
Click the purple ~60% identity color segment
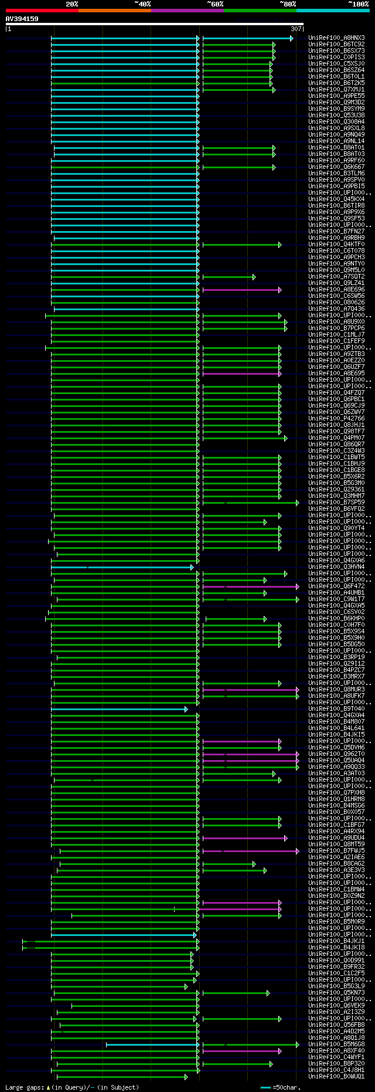coord(187,11)
